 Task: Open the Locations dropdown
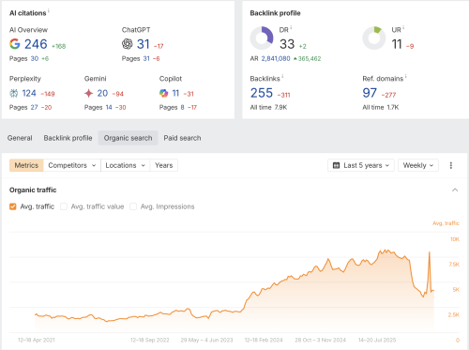click(x=126, y=165)
